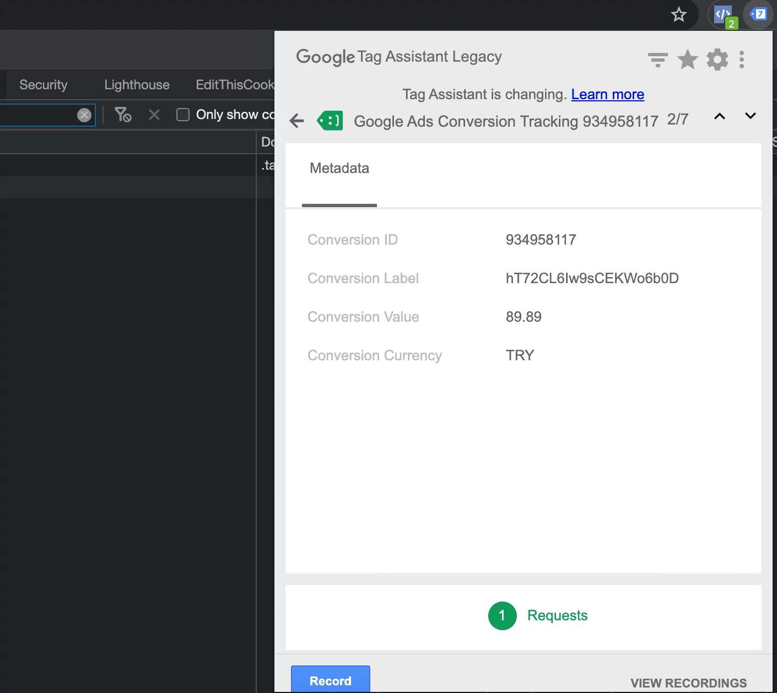Click the Conversion ID value 934958117

pyautogui.click(x=541, y=240)
